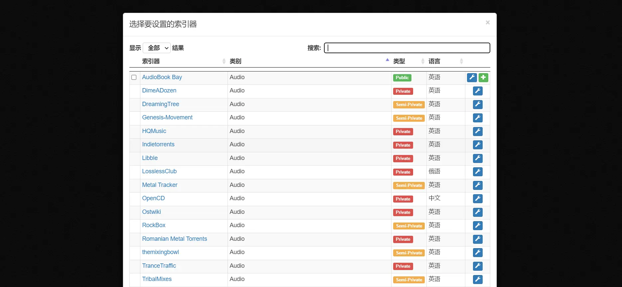Open the themixingbowl link
This screenshot has height=287, width=622.
160,252
